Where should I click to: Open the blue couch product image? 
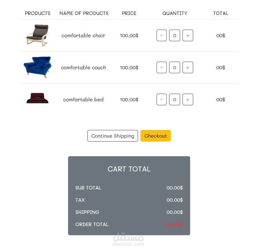[38, 67]
